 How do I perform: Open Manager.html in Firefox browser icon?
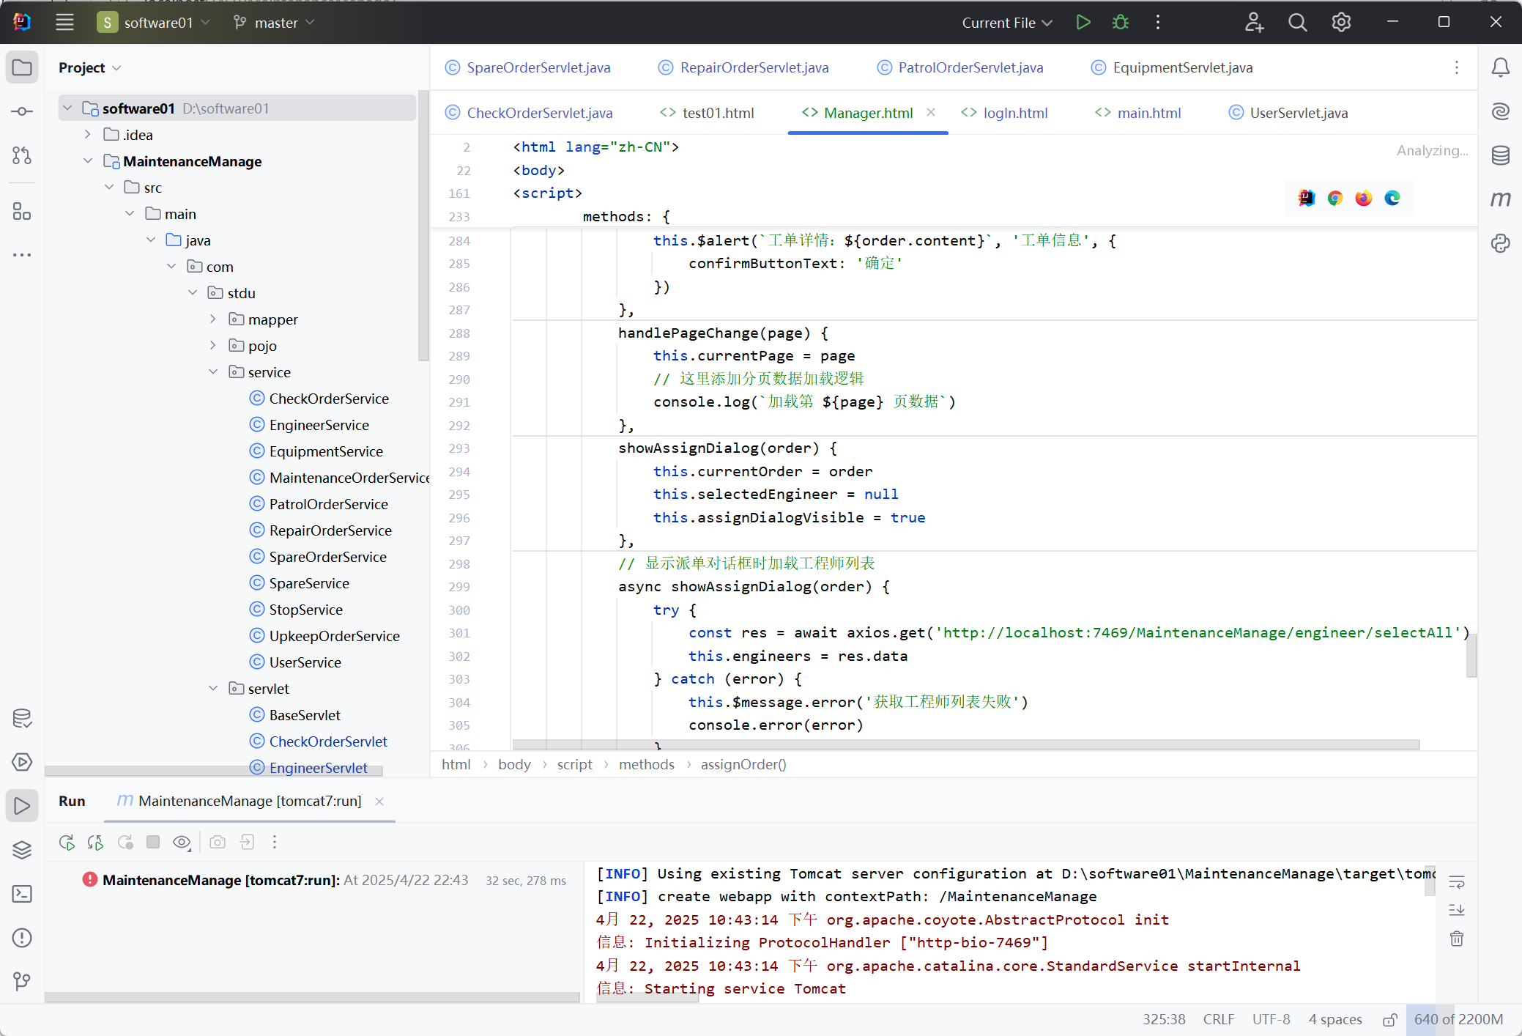point(1363,199)
